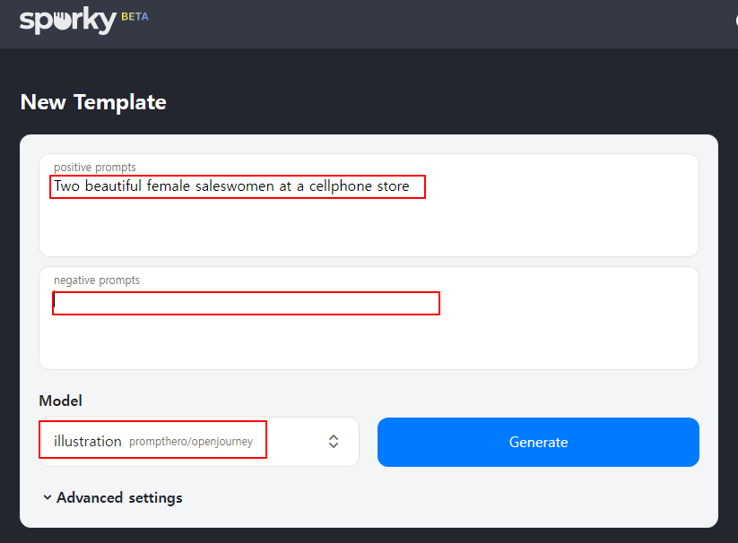Viewport: 738px width, 543px height.
Task: Focus the negative prompts text area
Action: point(369,318)
